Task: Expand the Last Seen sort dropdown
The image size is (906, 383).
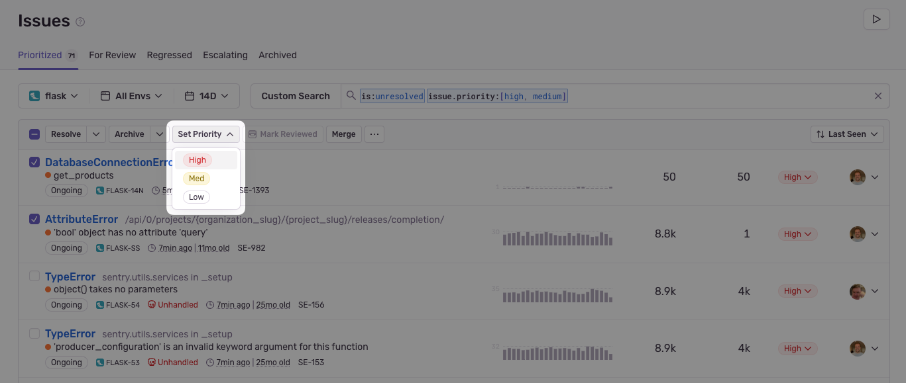Action: [847, 134]
